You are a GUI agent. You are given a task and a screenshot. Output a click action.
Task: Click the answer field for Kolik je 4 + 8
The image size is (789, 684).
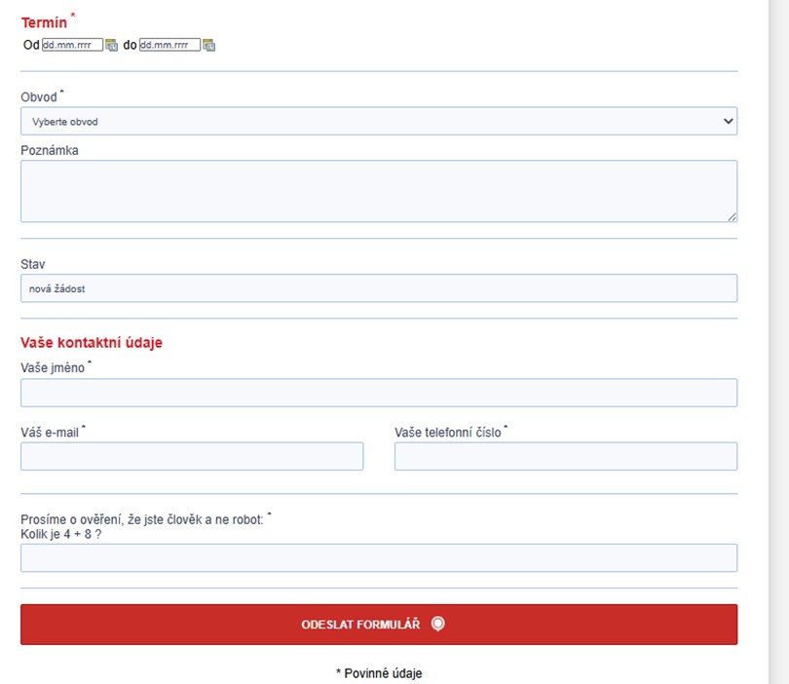coord(378,557)
